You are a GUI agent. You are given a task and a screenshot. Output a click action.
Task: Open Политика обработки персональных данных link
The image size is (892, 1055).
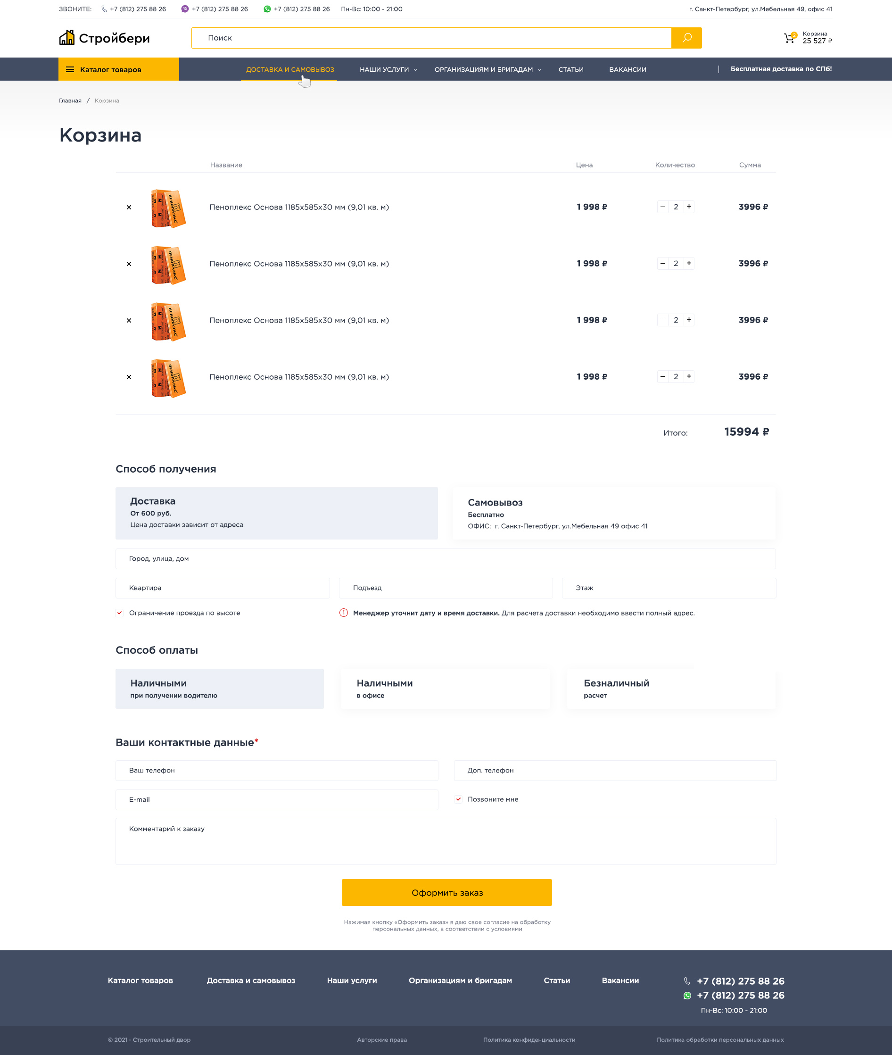coord(720,1040)
